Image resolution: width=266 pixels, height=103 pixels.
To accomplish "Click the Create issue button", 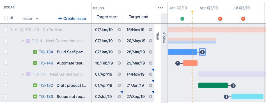I will click(72, 19).
